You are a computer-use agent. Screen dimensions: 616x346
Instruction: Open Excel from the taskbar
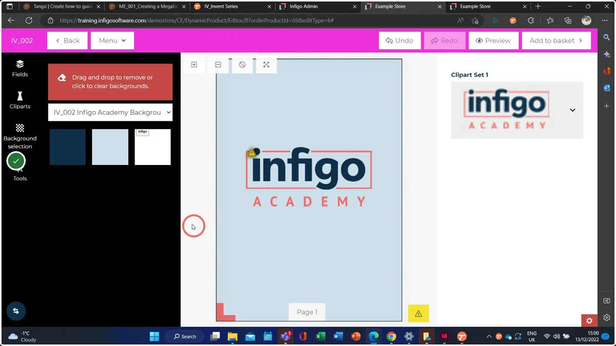coord(320,336)
